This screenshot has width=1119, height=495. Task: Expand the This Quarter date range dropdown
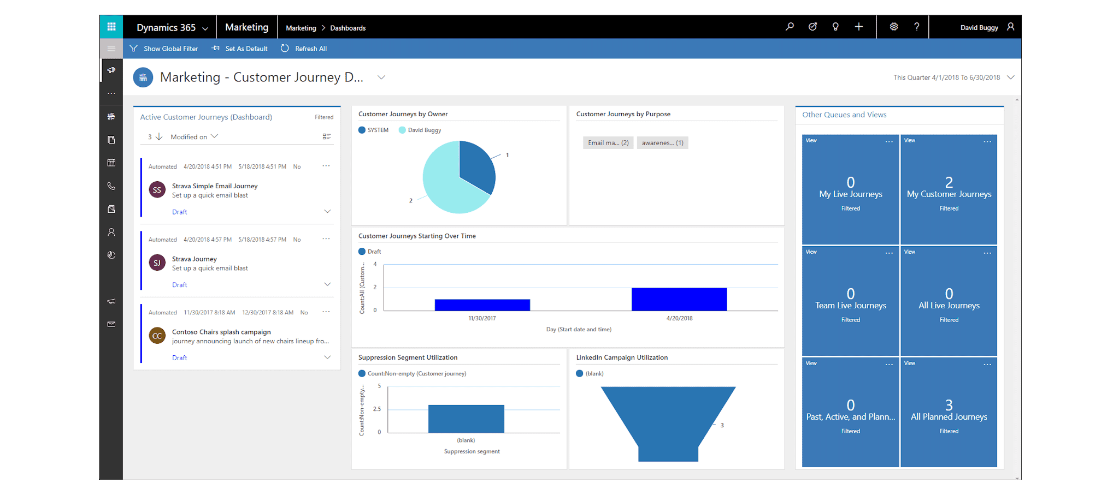[1011, 77]
